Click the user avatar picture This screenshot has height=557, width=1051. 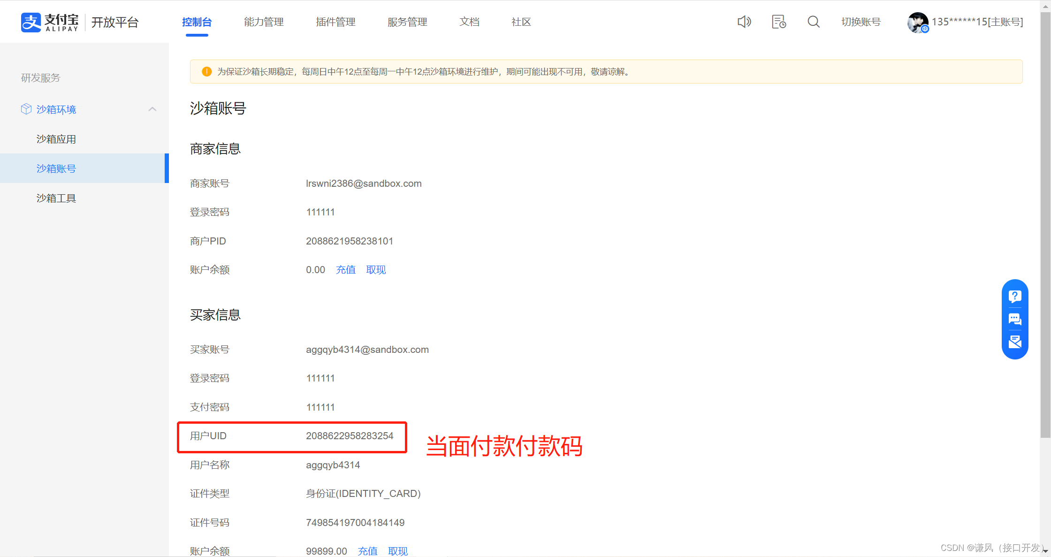click(917, 22)
